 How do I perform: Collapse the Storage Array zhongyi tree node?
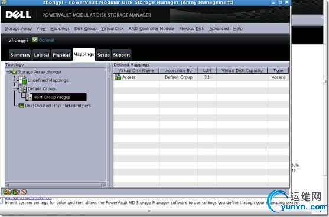click(8, 72)
